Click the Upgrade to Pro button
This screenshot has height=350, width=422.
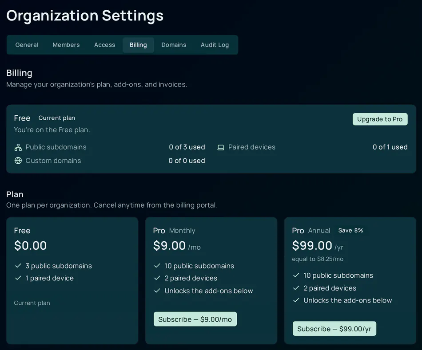click(380, 119)
